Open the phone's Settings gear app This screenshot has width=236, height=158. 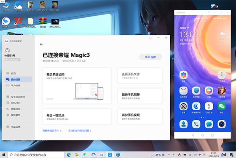click(x=183, y=106)
